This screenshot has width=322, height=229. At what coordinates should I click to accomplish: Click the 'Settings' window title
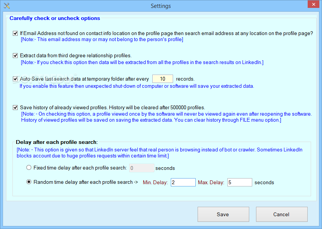point(161,6)
